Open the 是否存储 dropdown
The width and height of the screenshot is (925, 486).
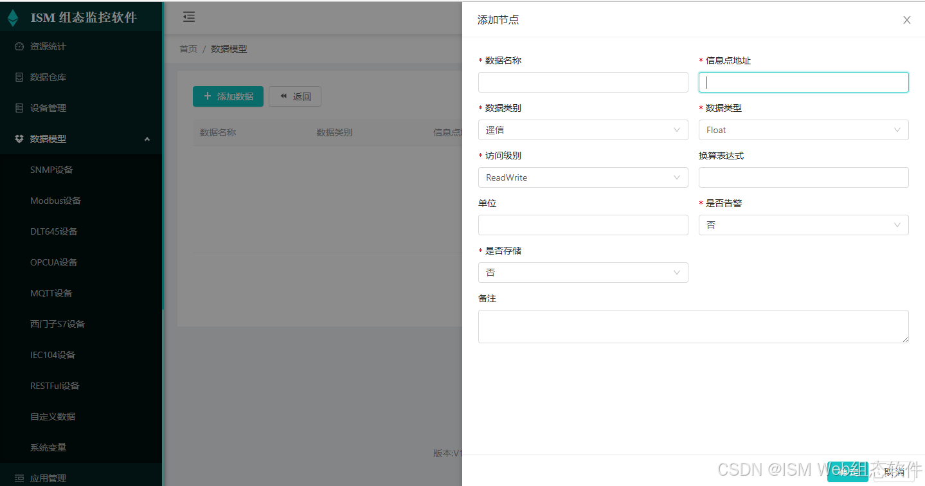[x=583, y=273]
